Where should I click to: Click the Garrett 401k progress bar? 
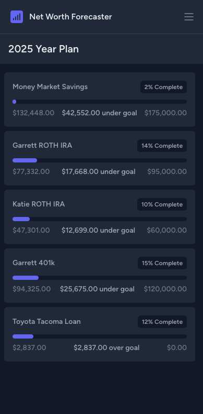click(x=100, y=278)
